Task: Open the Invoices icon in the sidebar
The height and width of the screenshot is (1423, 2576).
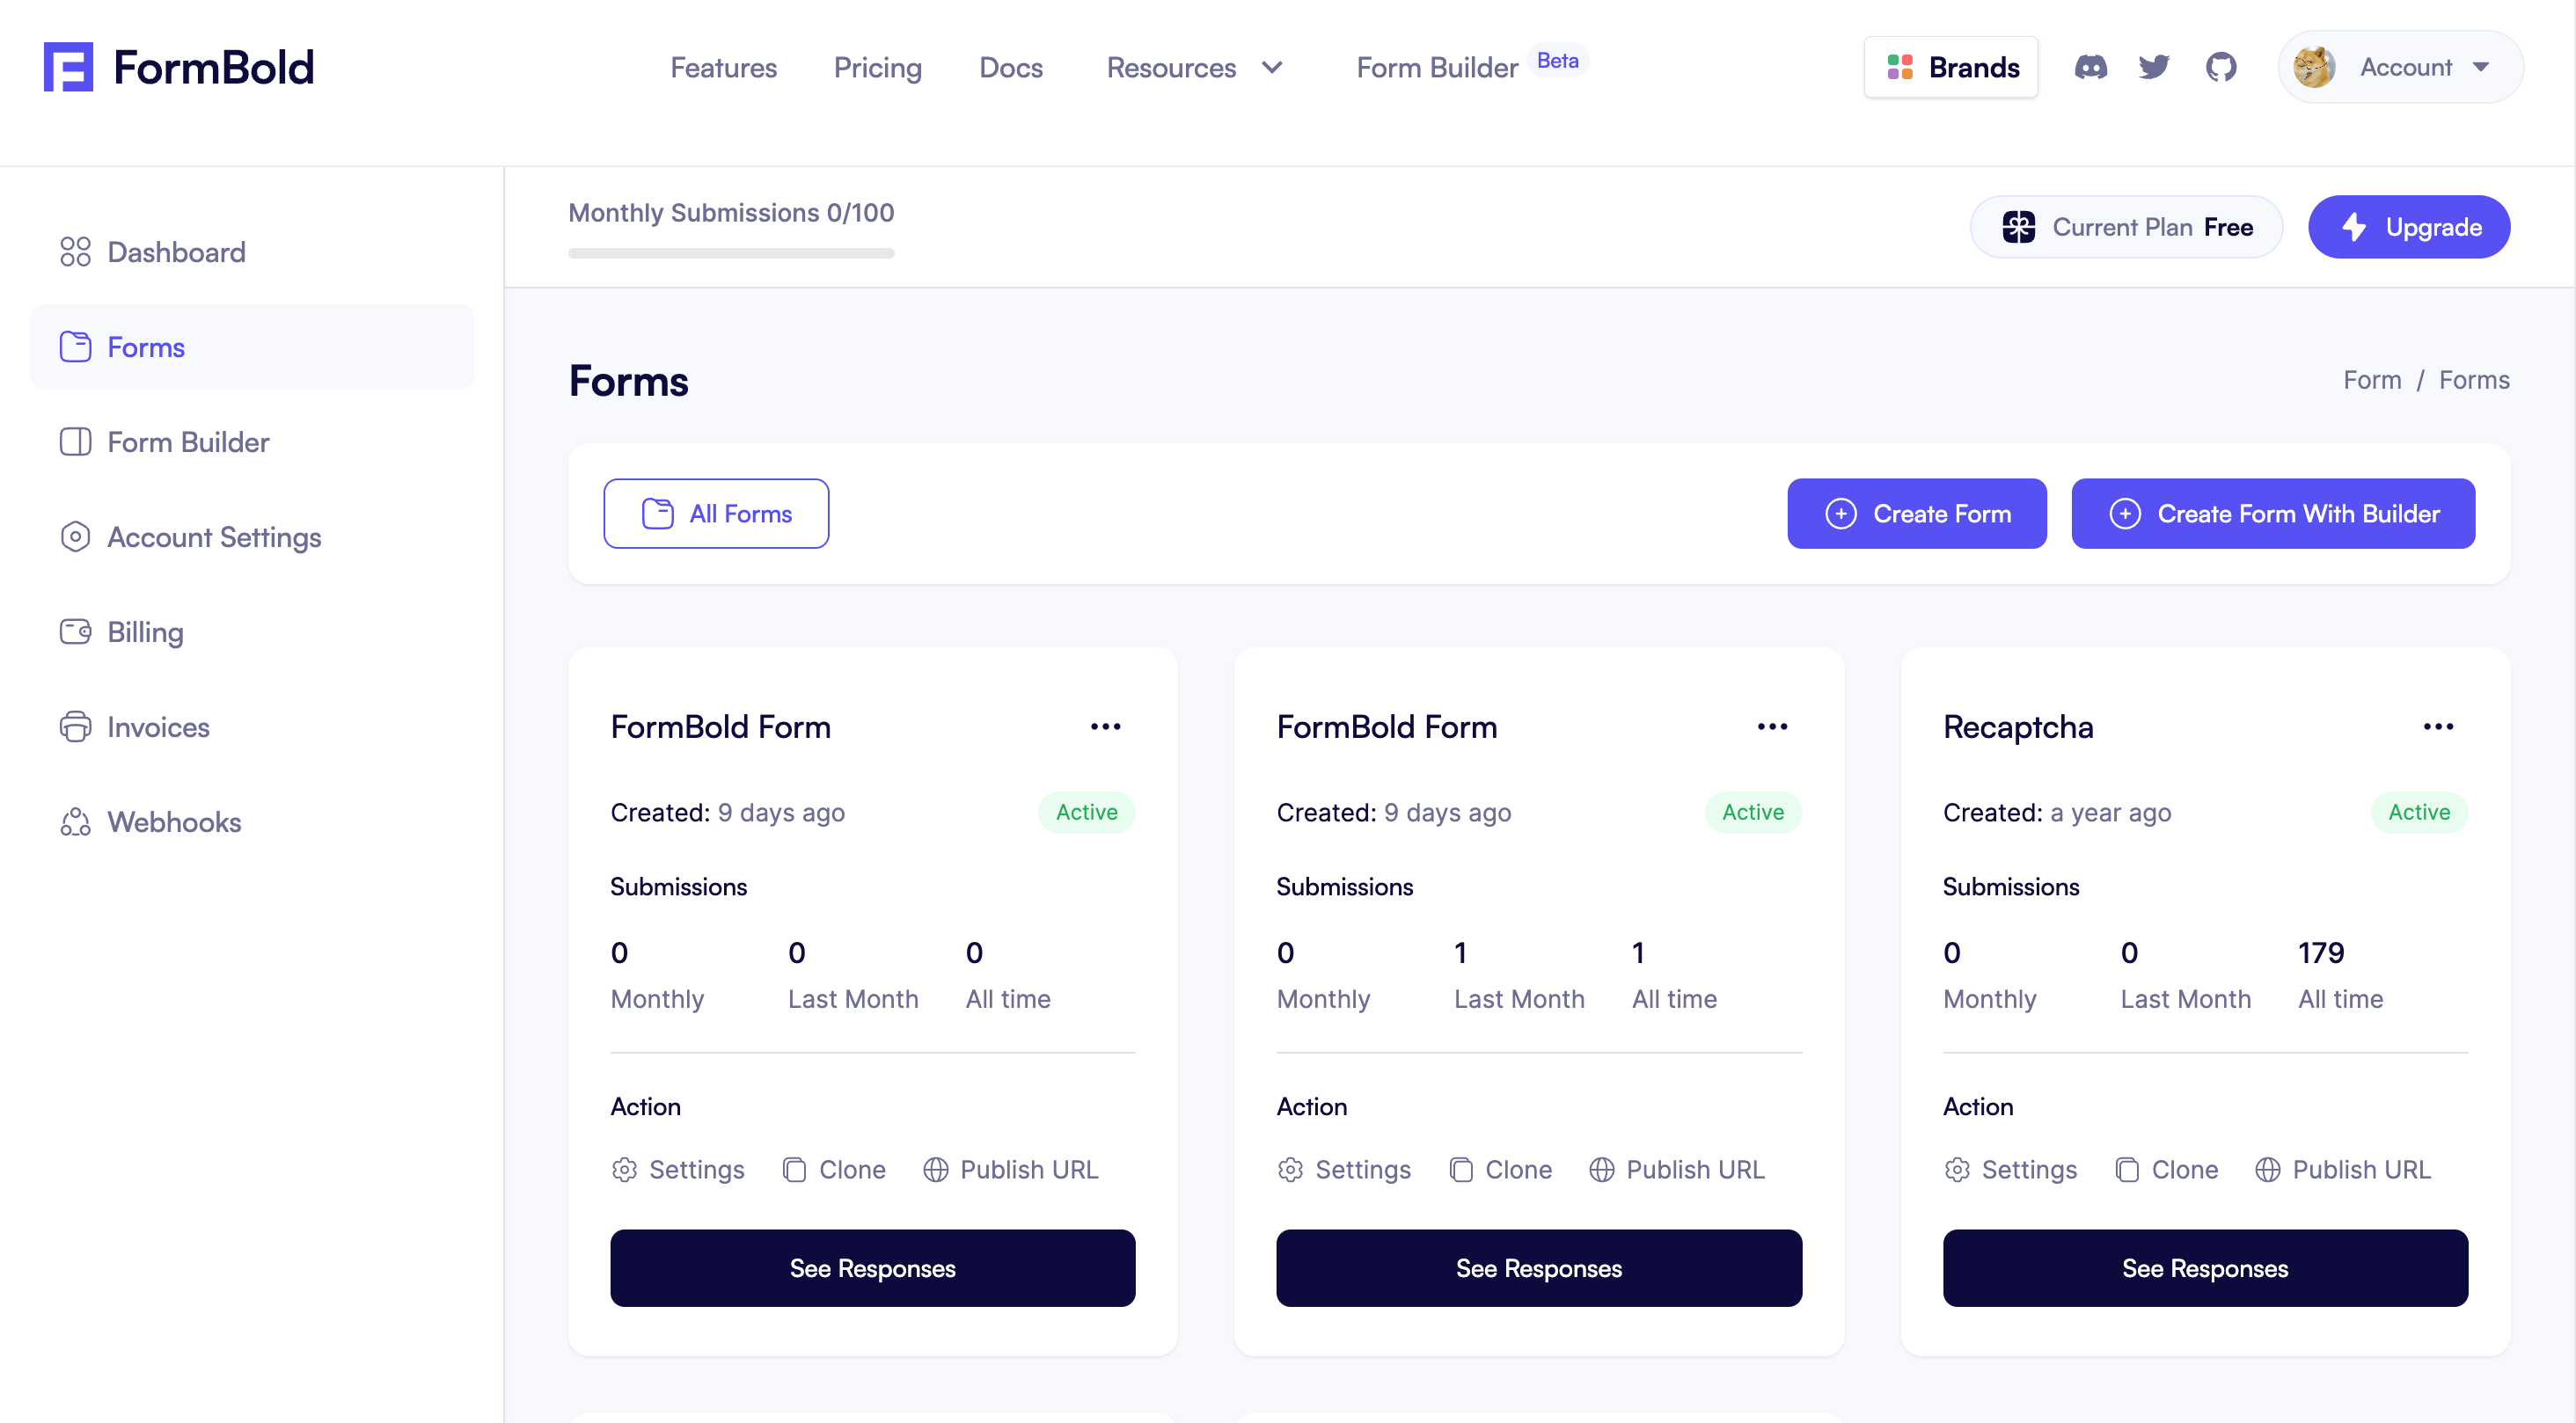Action: 75,726
